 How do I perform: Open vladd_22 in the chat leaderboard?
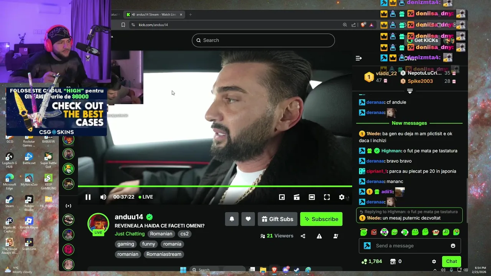[386, 73]
